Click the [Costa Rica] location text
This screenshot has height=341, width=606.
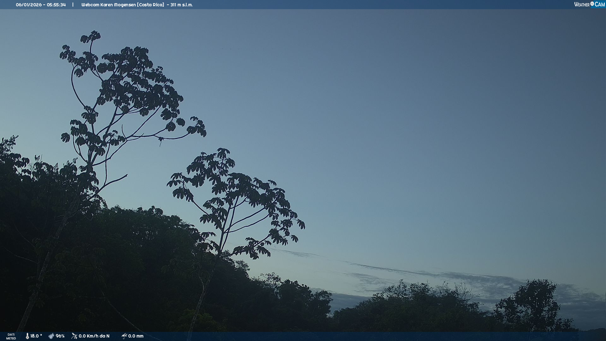151,5
